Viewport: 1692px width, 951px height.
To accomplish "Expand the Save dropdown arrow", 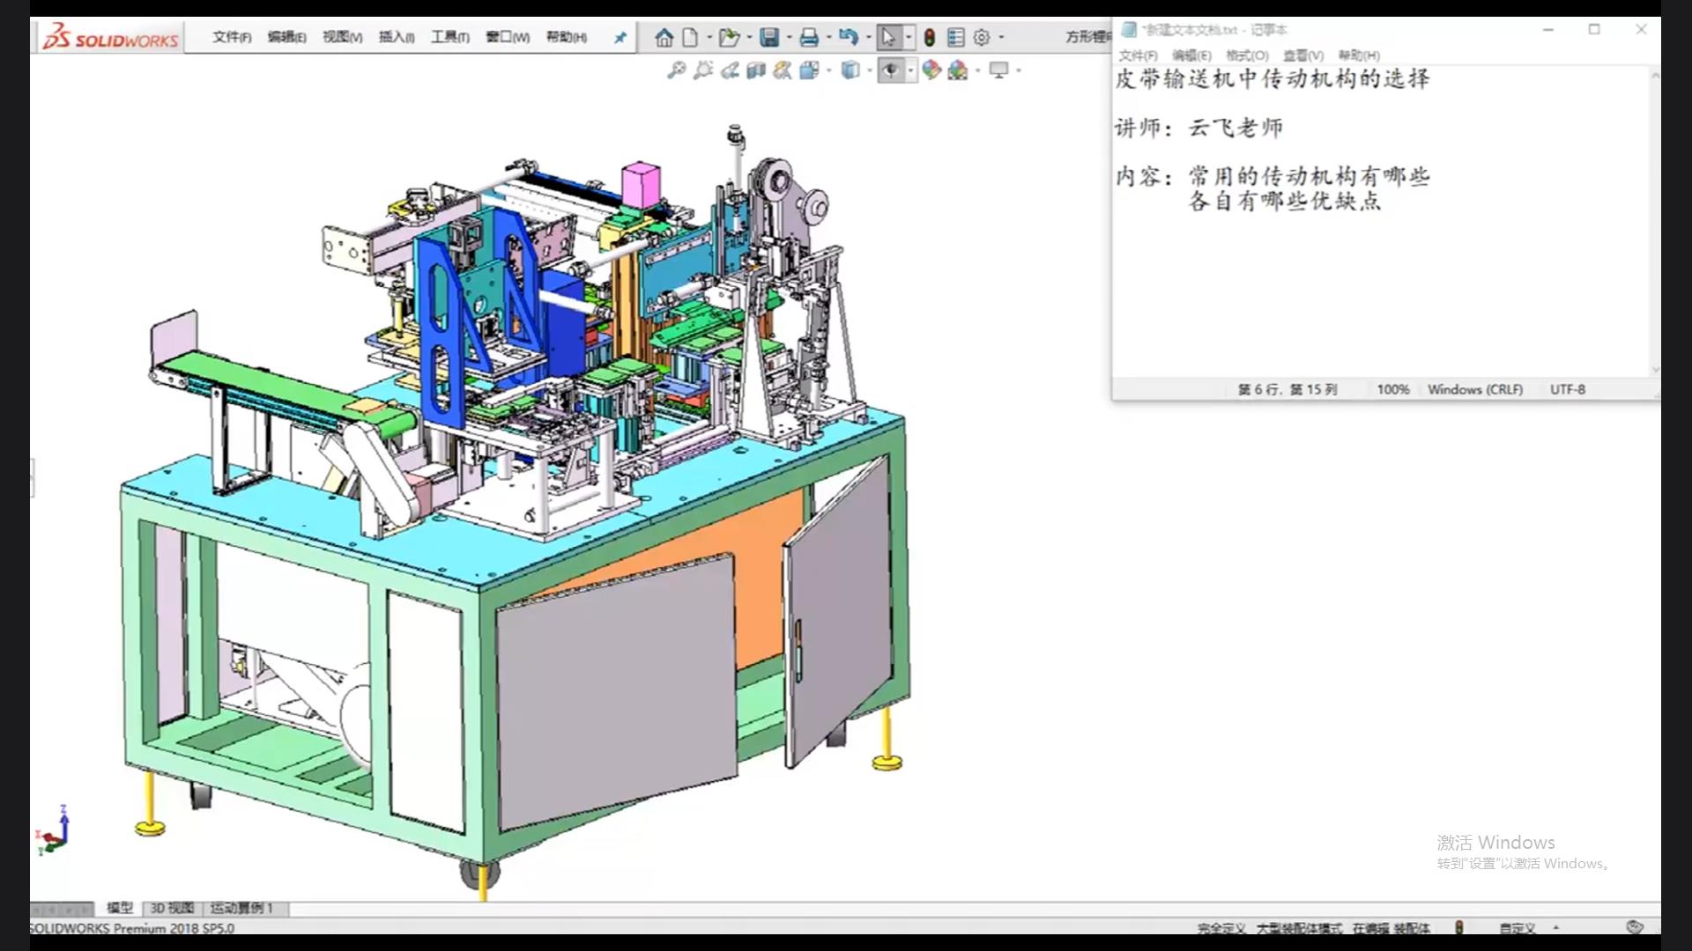I will coord(789,37).
